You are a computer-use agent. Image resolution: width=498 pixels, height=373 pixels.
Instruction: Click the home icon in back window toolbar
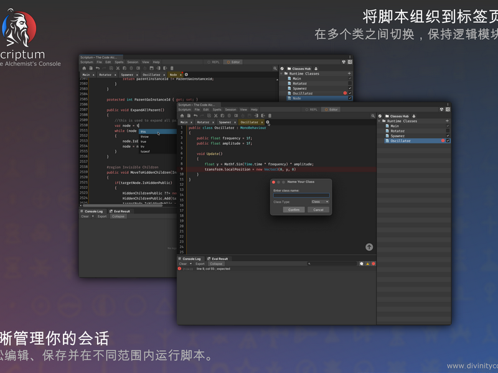point(84,68)
